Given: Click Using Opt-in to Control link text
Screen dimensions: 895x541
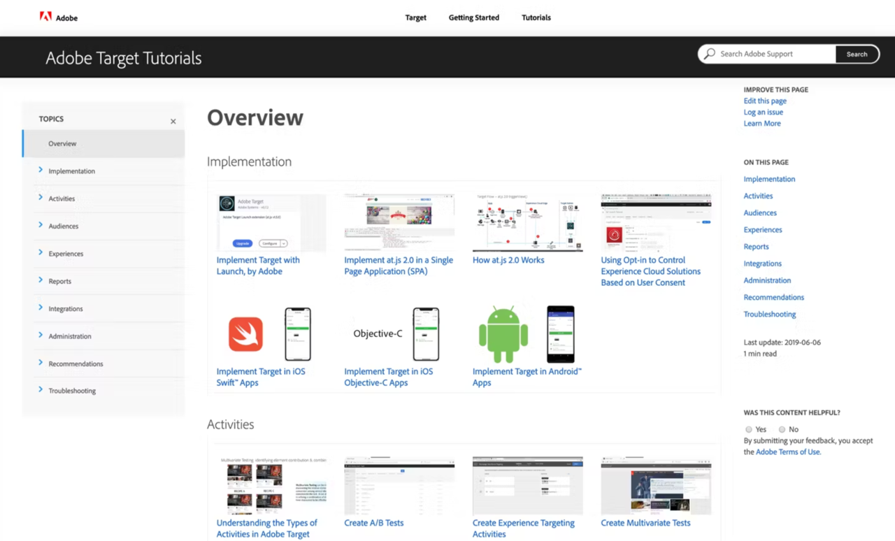Looking at the screenshot, I should click(651, 271).
